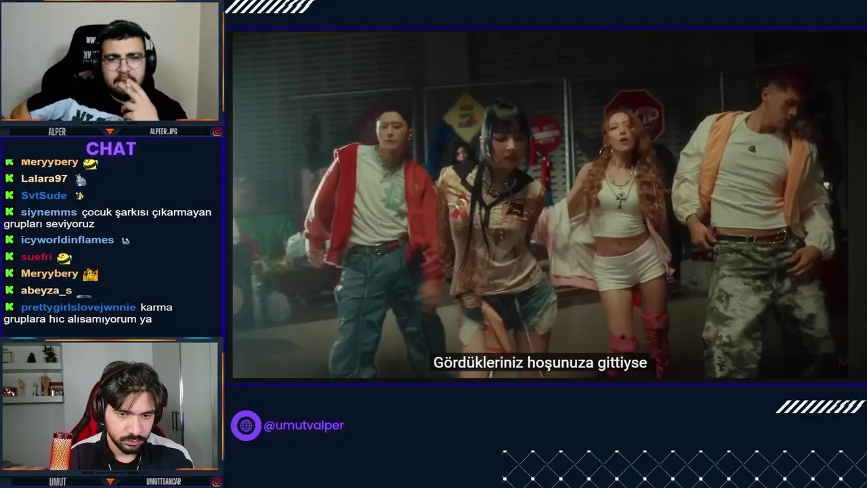Select username SvtSude in chat
This screenshot has height=488, width=867.
pos(44,195)
